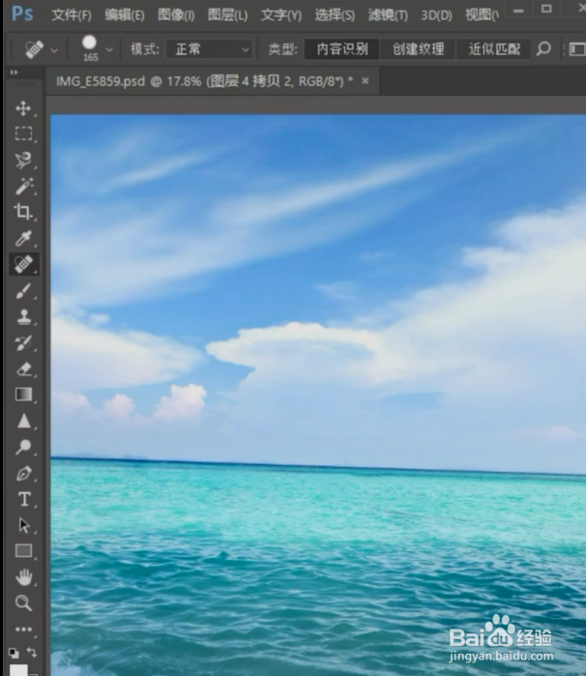
Task: Select the Gradient tool
Action: tap(23, 395)
